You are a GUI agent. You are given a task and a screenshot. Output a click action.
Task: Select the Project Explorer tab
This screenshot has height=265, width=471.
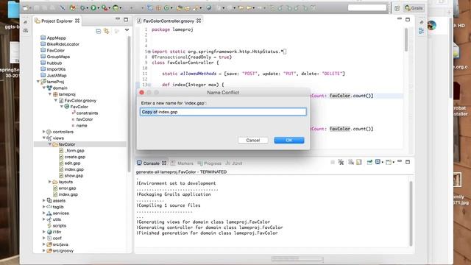coord(57,21)
